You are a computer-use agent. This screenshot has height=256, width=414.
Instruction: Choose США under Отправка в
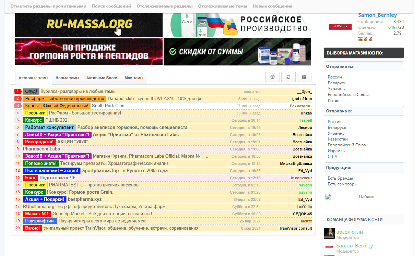click(x=332, y=157)
